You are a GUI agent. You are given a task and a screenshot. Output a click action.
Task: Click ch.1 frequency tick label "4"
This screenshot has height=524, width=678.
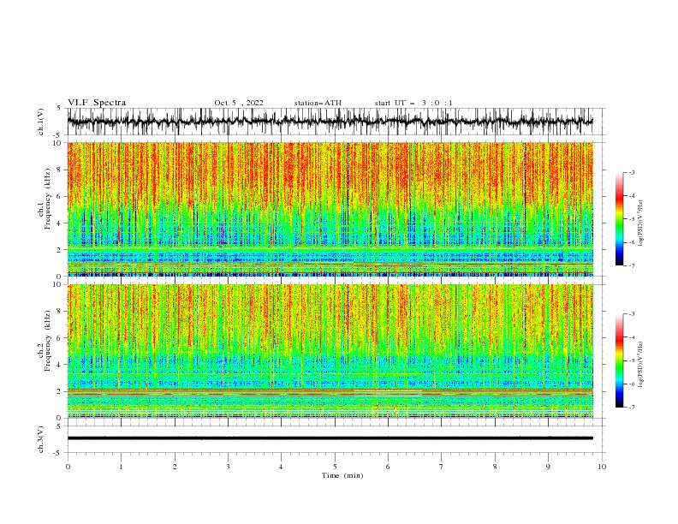(x=60, y=223)
